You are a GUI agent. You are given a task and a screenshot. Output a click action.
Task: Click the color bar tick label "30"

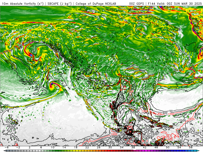point(110,147)
